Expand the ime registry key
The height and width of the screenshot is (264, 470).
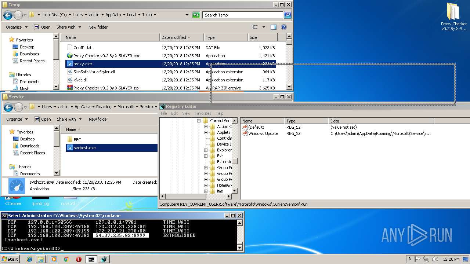(206, 191)
